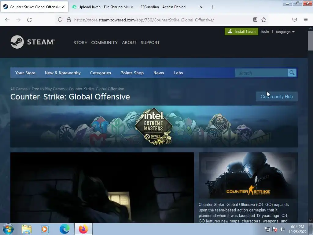The height and width of the screenshot is (235, 313).
Task: Toggle reader view icon in address bar
Action: pos(255,20)
